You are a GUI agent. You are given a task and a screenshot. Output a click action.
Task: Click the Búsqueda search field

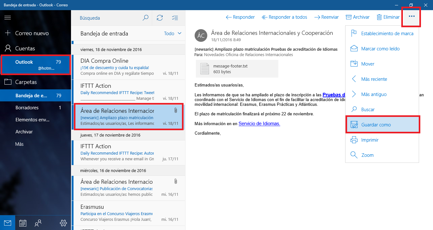tap(107, 18)
